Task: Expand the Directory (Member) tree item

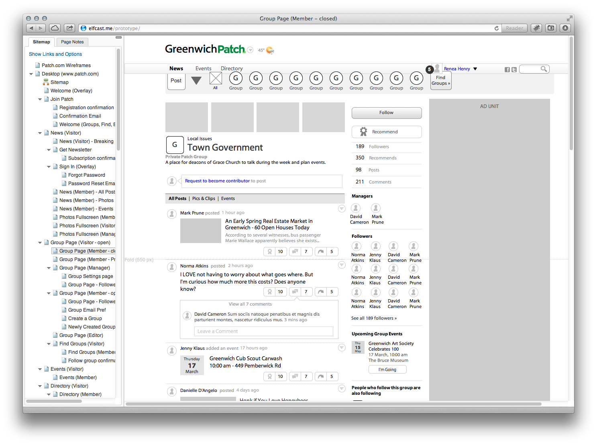Action: (x=49, y=394)
